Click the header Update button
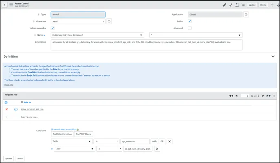 [252, 5]
